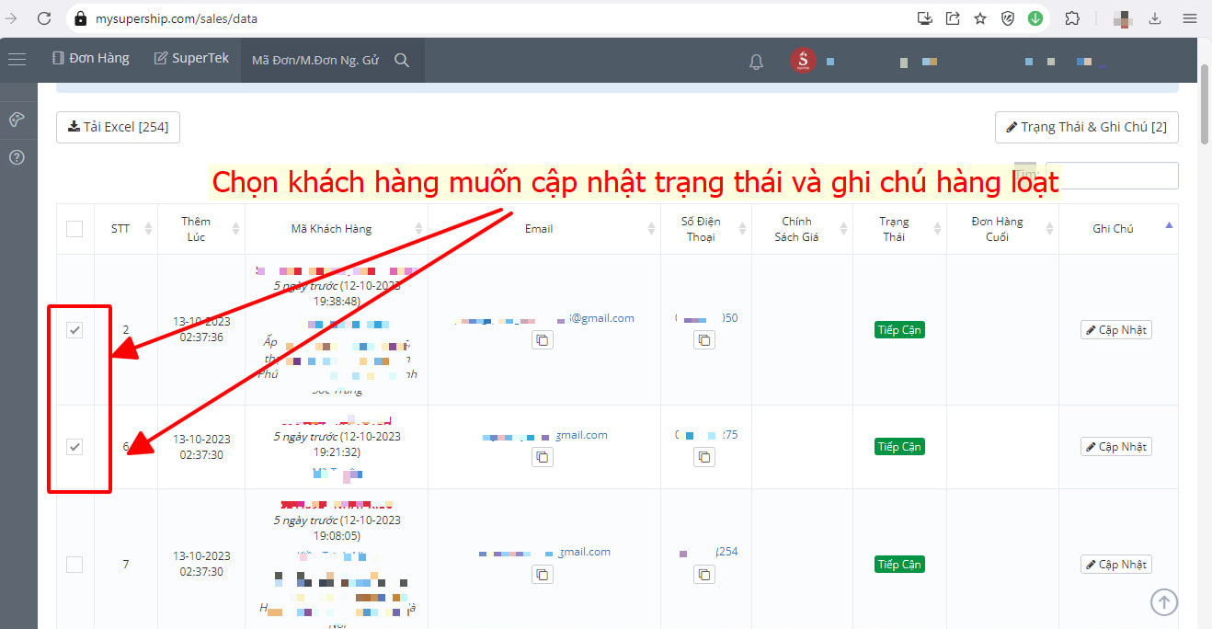Sort by Mã Khách Hàng column
Image resolution: width=1212 pixels, height=629 pixels.
pyautogui.click(x=337, y=229)
